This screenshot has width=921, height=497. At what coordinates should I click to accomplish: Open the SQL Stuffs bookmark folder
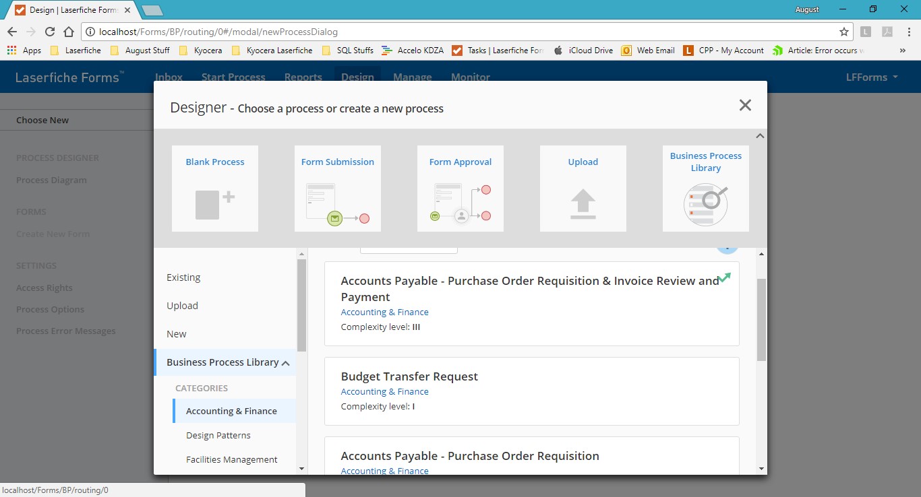point(348,51)
